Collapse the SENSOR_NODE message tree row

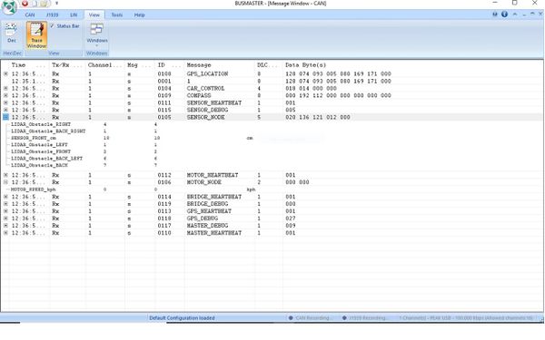point(6,117)
